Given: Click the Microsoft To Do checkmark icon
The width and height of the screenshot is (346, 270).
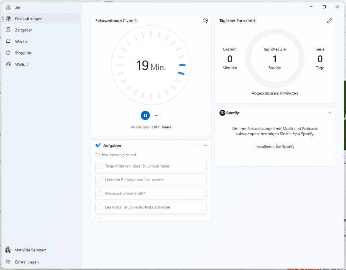Looking at the screenshot, I should (98, 145).
